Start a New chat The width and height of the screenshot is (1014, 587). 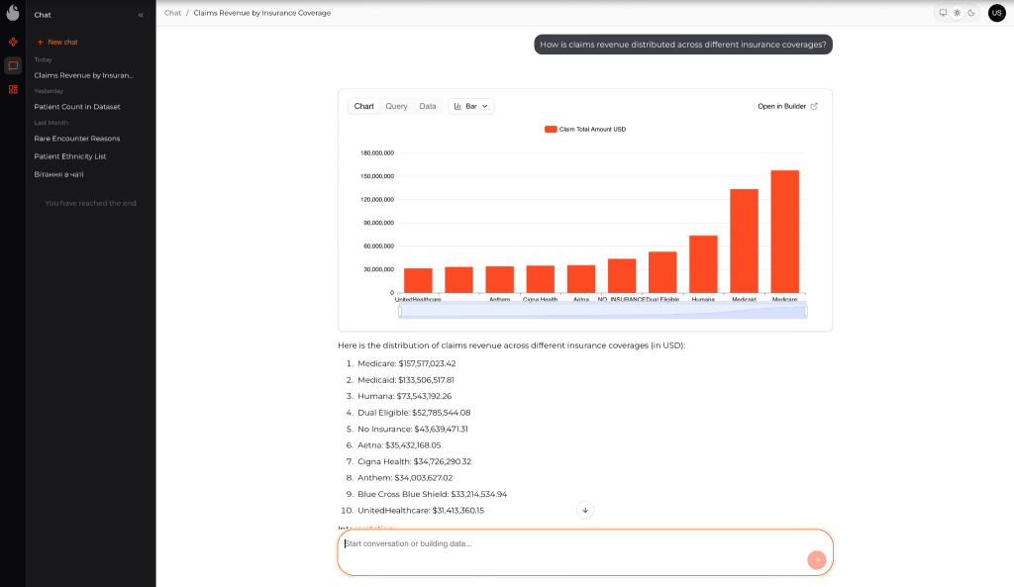point(57,42)
